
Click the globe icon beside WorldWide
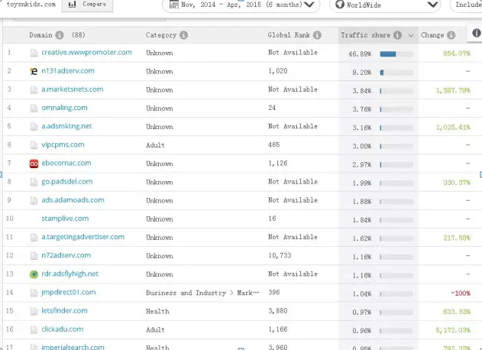pyautogui.click(x=340, y=5)
